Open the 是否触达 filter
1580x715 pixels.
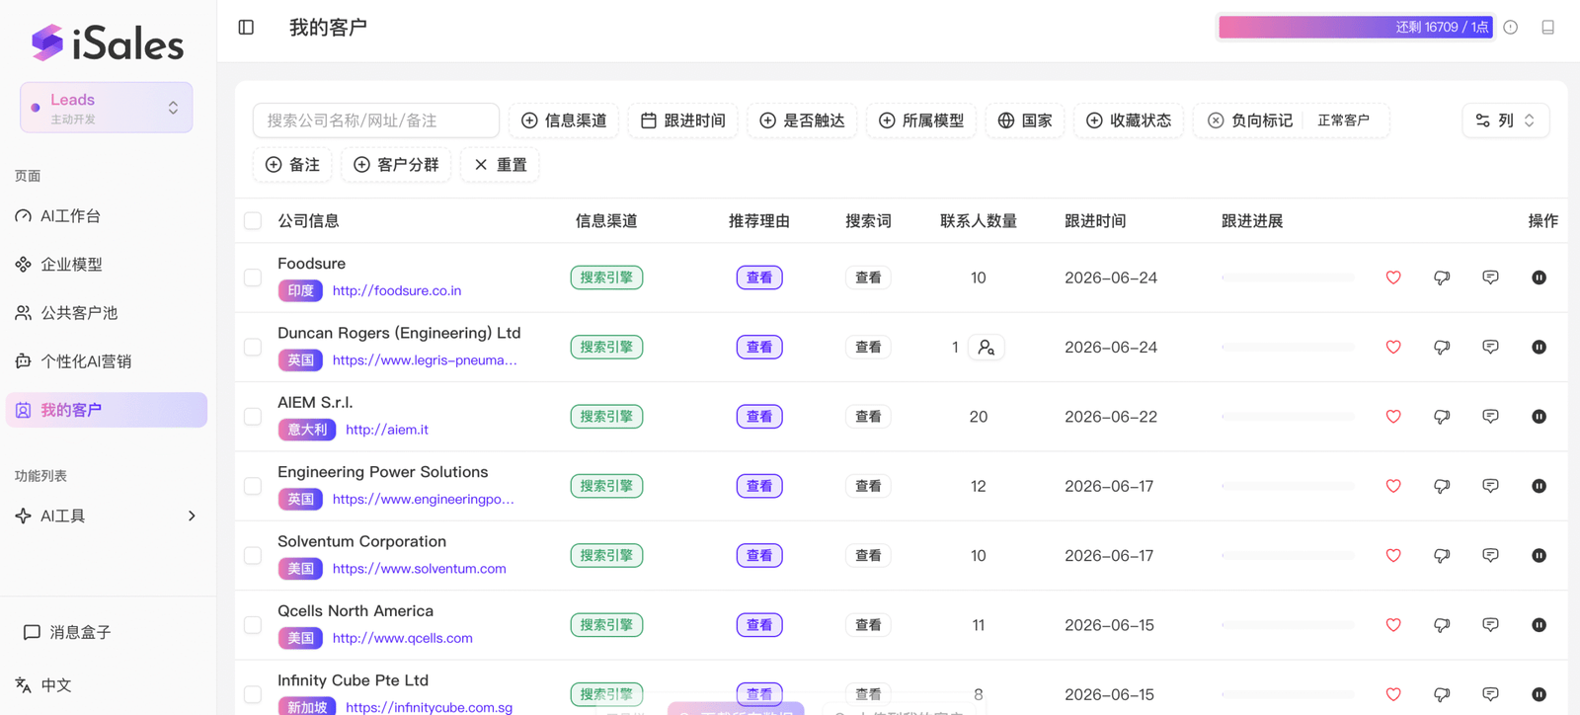pos(802,120)
